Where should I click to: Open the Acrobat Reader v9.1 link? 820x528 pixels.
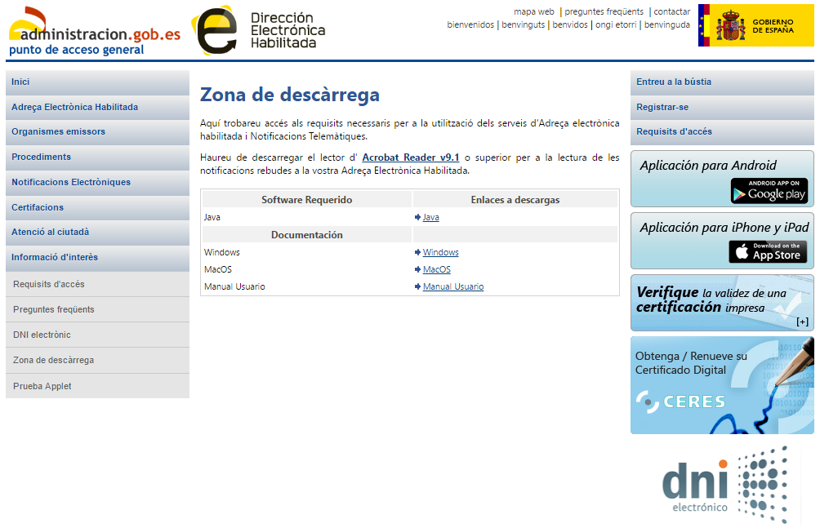click(x=411, y=158)
